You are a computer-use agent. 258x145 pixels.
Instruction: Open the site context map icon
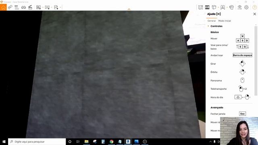(201, 7)
